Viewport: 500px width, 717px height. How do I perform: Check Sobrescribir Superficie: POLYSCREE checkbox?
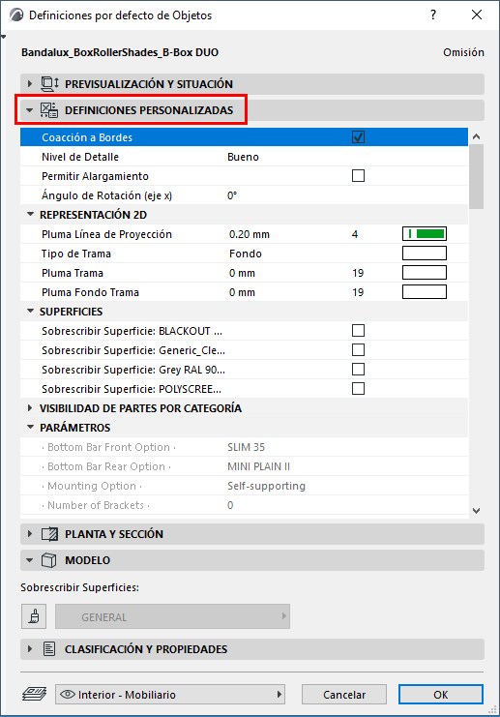point(359,389)
